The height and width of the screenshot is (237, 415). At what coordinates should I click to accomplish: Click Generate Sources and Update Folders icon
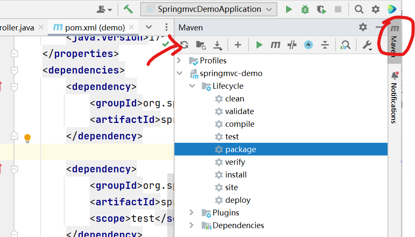(201, 45)
